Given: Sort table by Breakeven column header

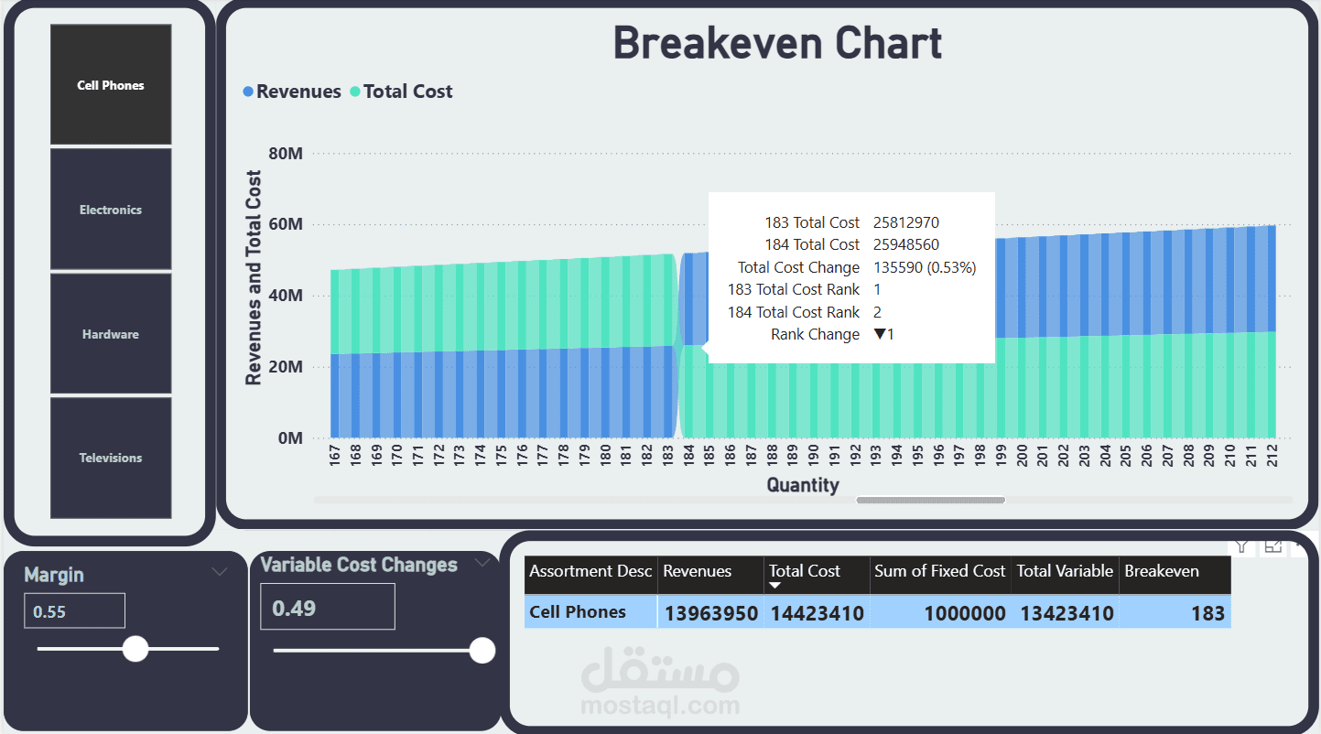Looking at the screenshot, I should (x=1161, y=571).
